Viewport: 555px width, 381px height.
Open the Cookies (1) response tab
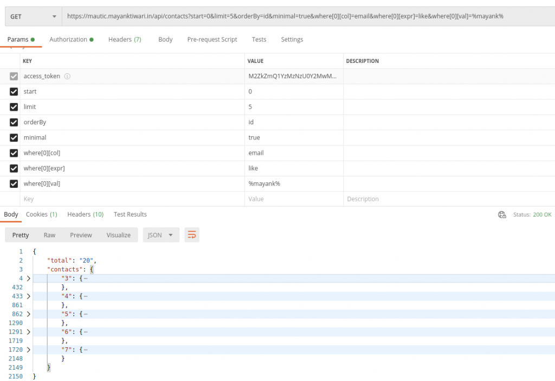[x=41, y=214]
